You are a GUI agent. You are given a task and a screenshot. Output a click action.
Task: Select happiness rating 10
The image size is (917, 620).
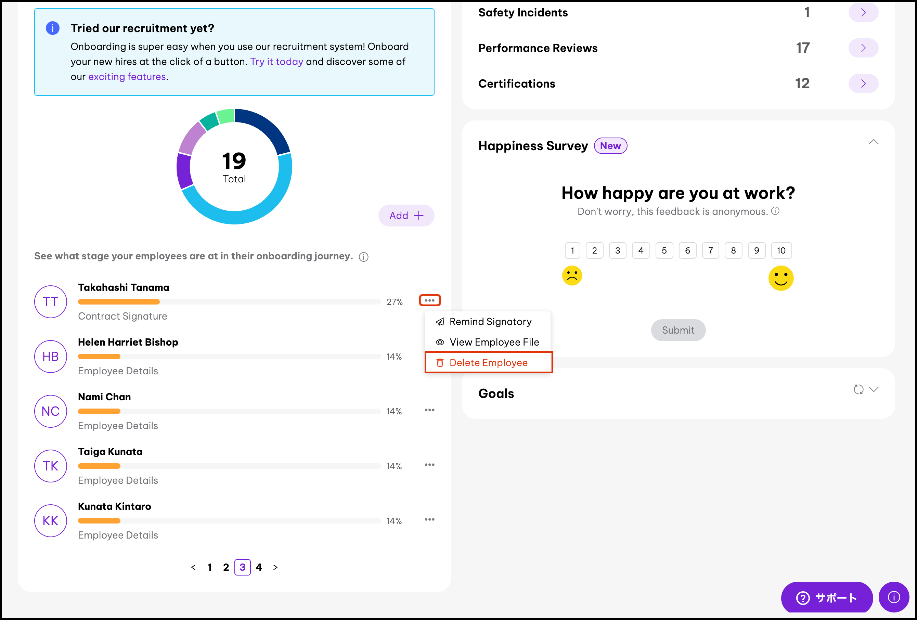pos(781,250)
